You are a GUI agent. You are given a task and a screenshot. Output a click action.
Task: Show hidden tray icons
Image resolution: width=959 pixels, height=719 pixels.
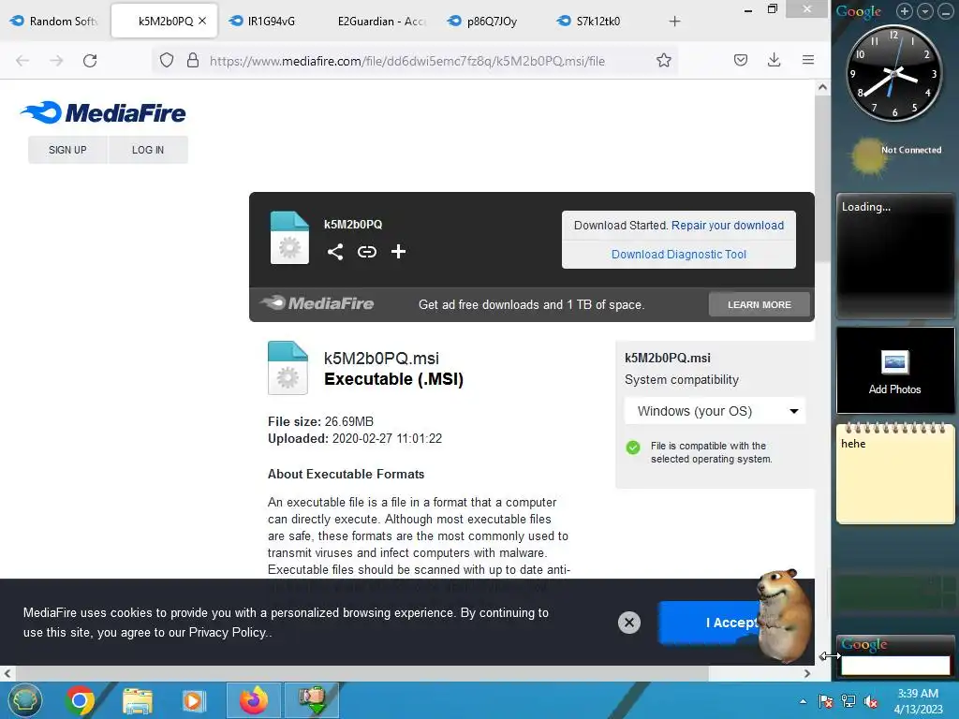click(803, 701)
